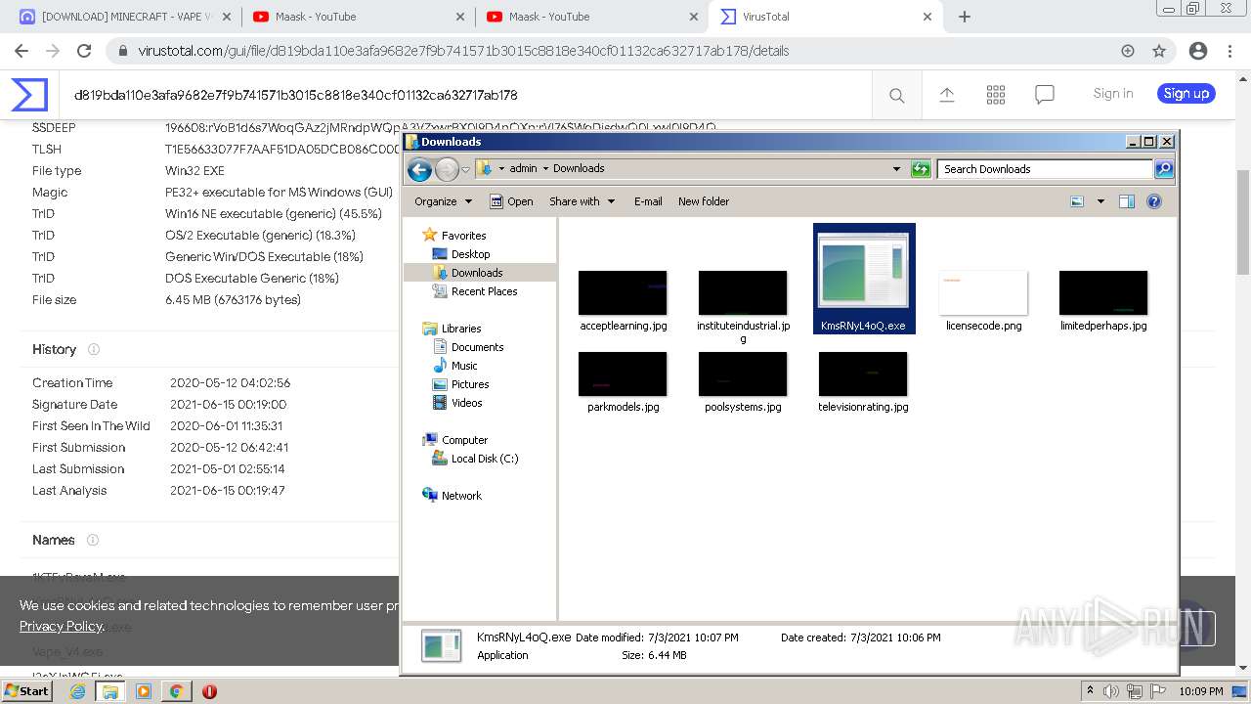Click the E-mail toolbar button
The height and width of the screenshot is (704, 1251).
(648, 201)
